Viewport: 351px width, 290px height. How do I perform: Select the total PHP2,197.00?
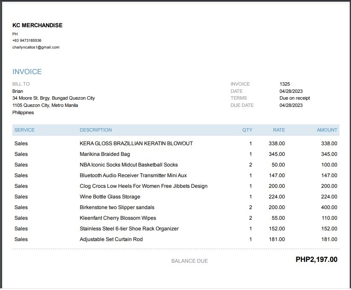(316, 260)
